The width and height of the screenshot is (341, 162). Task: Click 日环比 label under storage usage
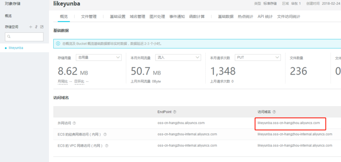[79, 81]
